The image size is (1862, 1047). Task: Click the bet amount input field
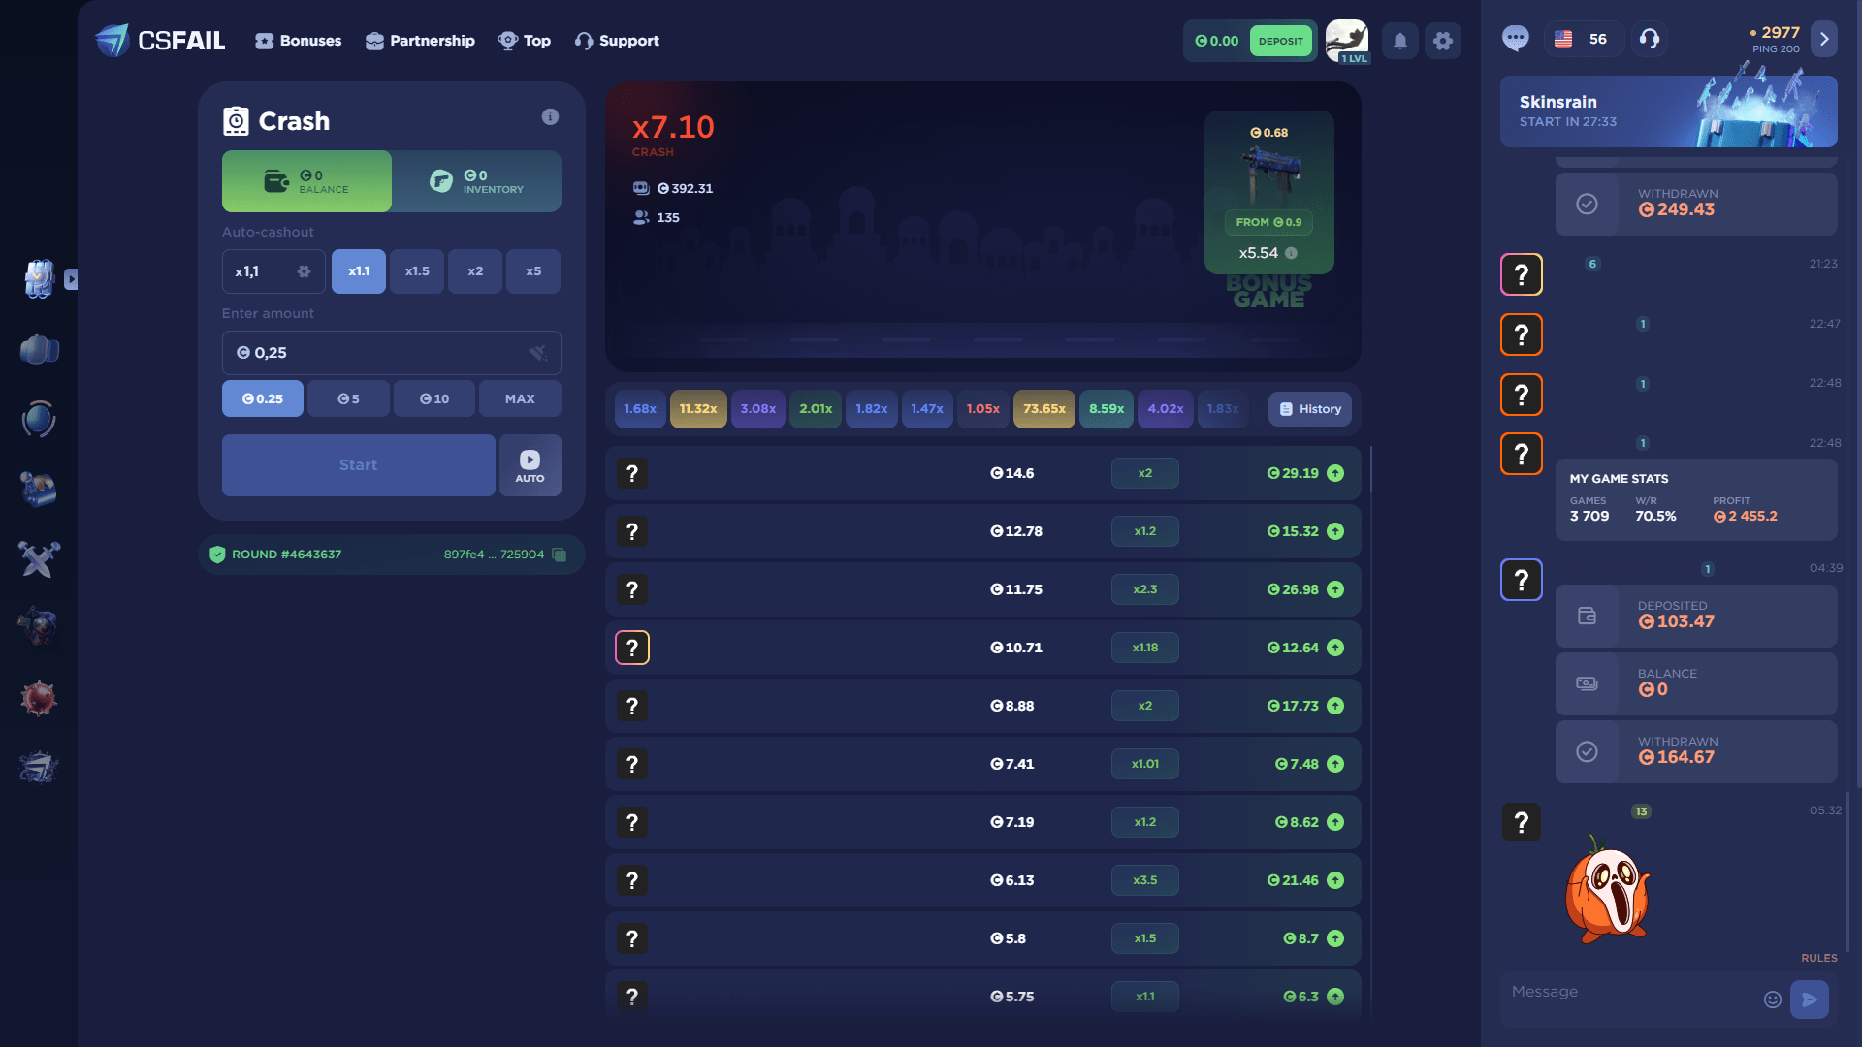pos(390,352)
